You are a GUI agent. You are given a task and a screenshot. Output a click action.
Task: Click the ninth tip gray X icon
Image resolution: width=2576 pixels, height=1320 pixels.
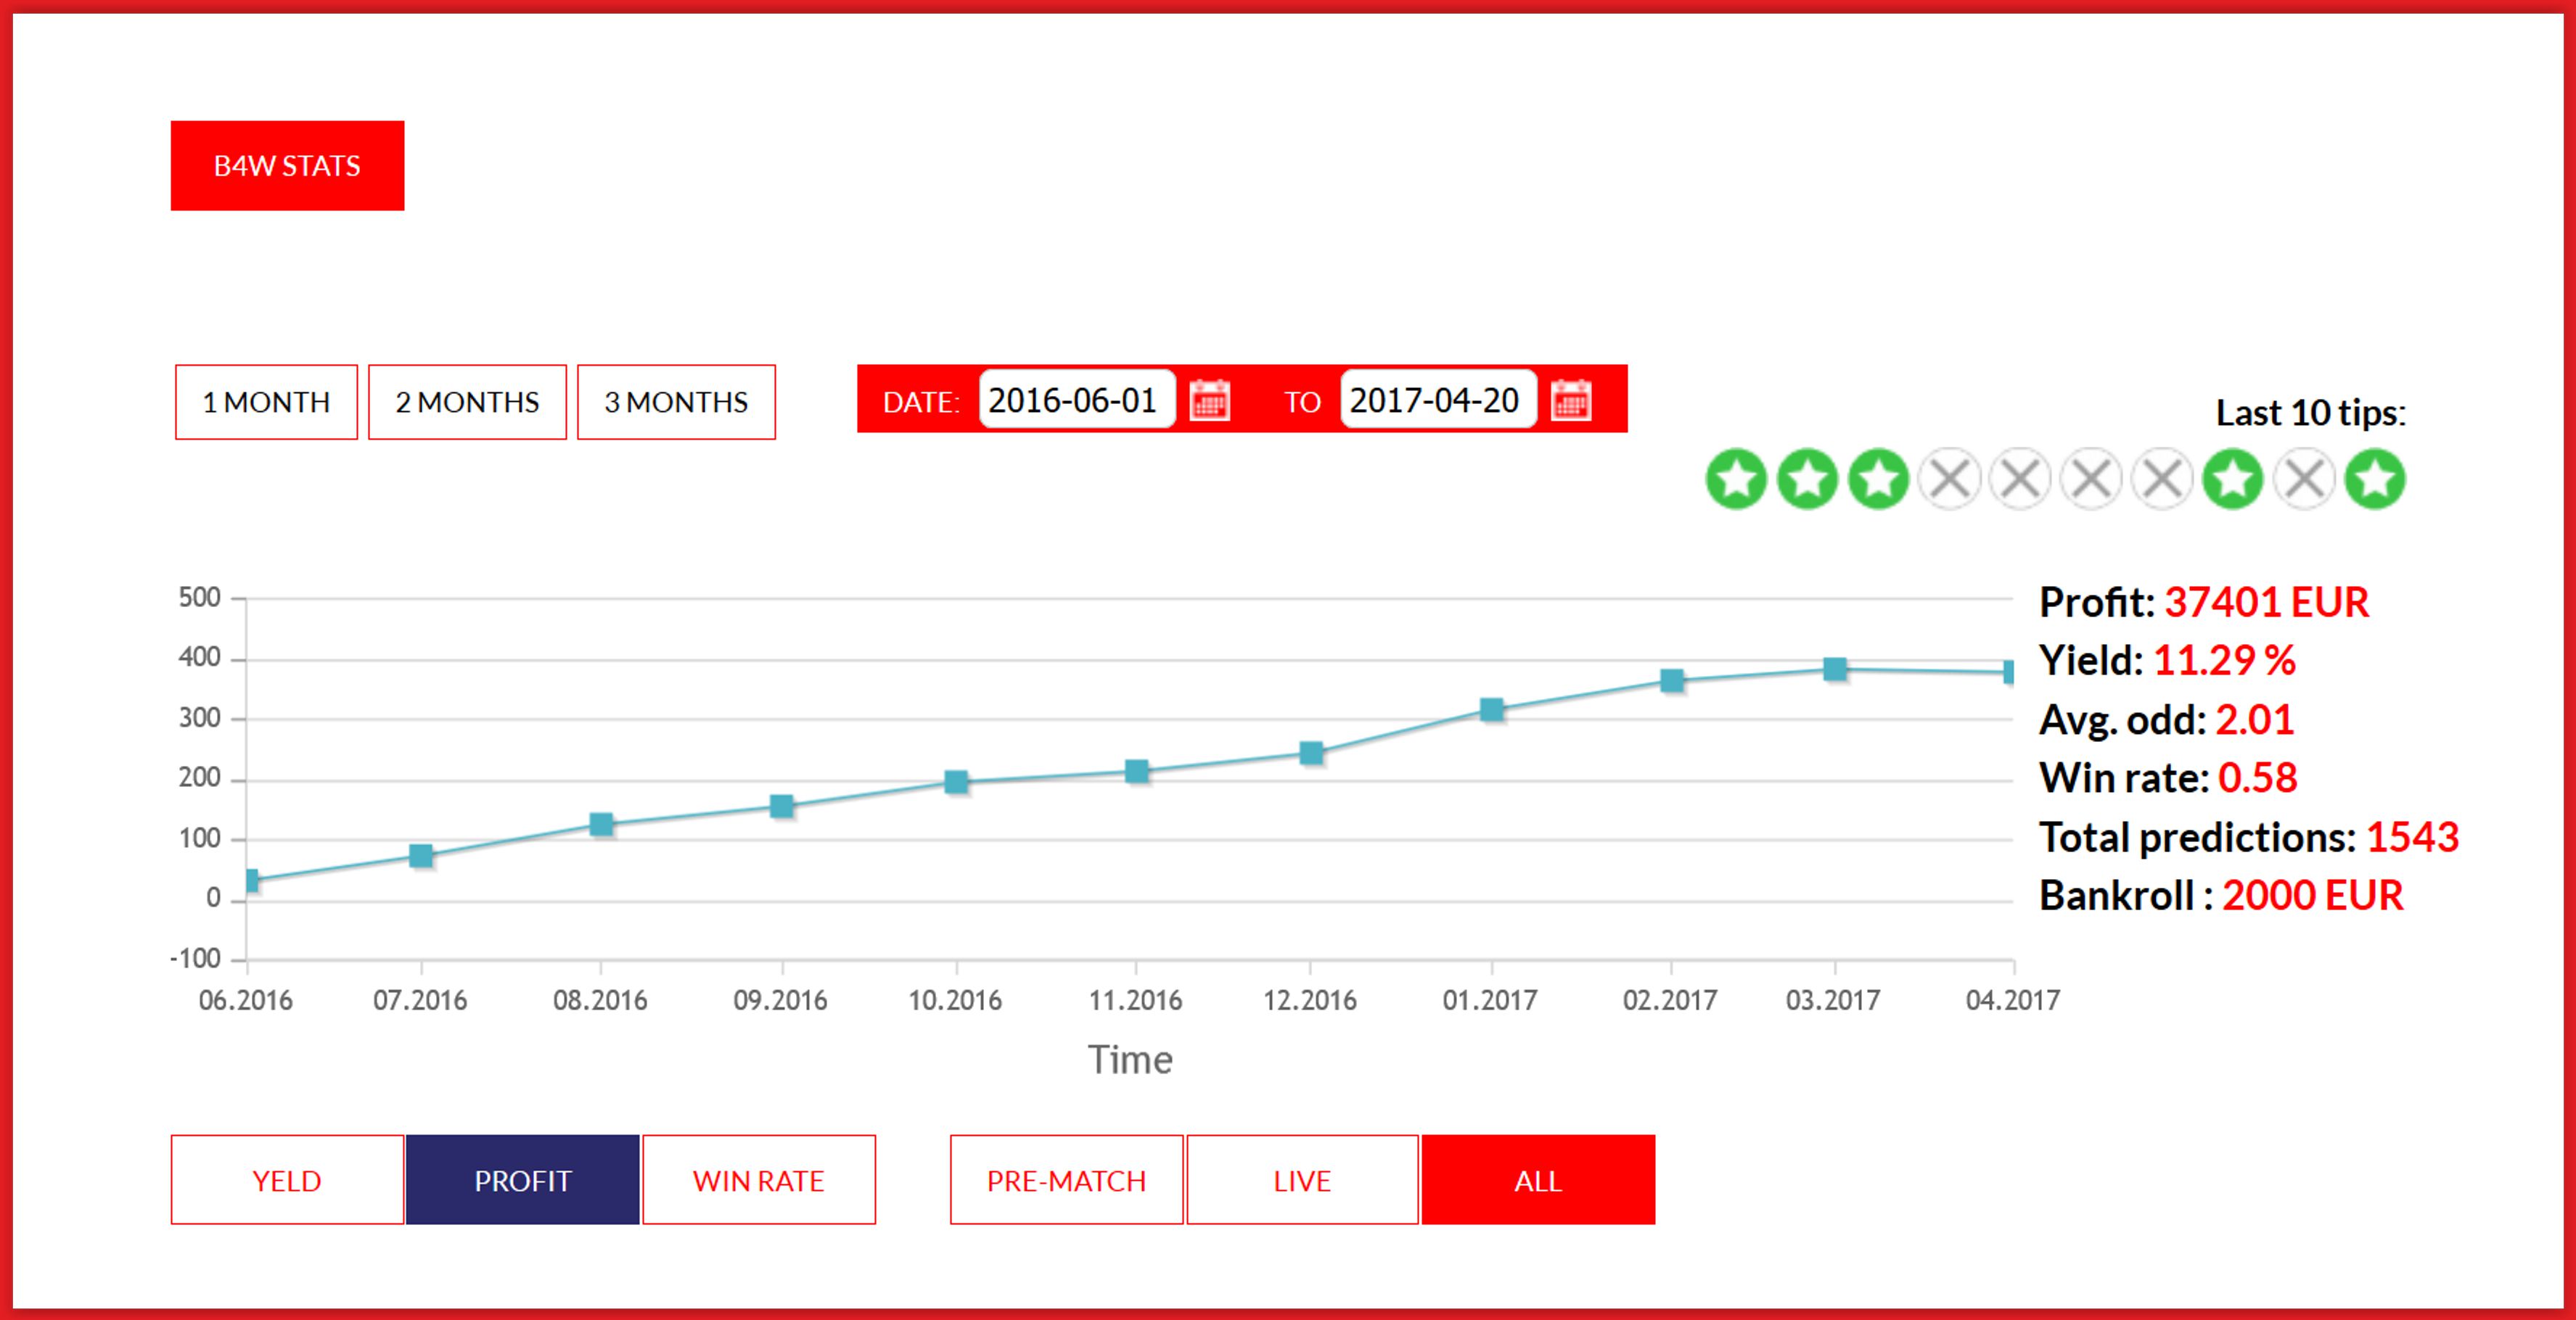tap(2304, 479)
